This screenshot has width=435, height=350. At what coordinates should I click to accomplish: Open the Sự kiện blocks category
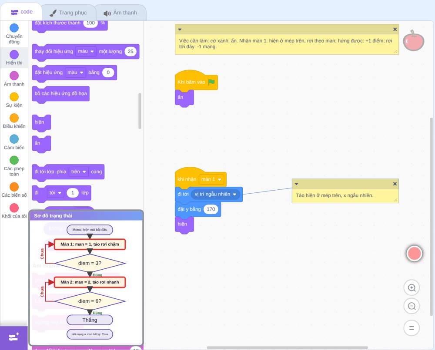[14, 100]
